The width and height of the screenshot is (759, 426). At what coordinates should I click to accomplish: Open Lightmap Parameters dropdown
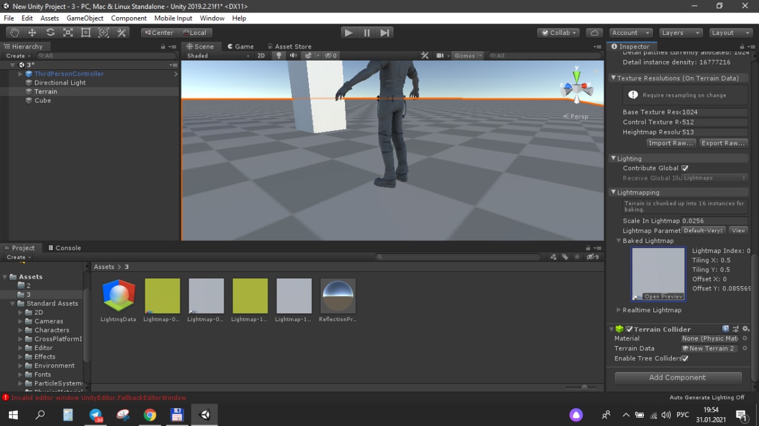click(x=703, y=230)
